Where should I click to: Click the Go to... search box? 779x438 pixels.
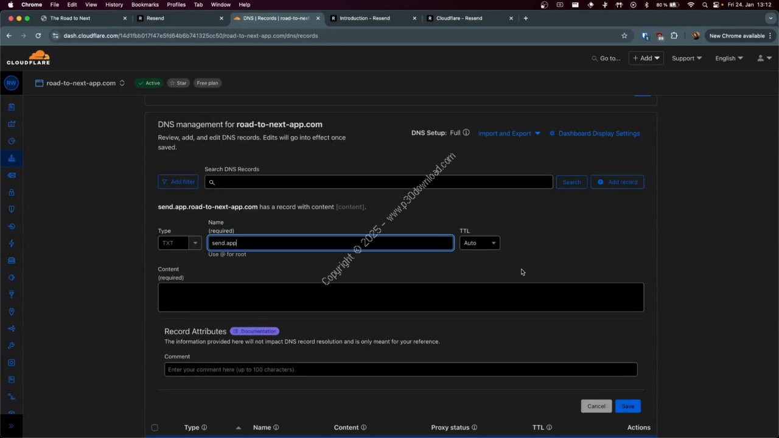tap(606, 58)
